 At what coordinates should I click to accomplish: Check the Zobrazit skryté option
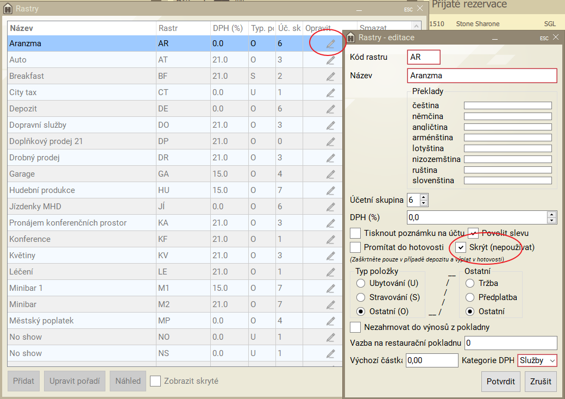(155, 381)
